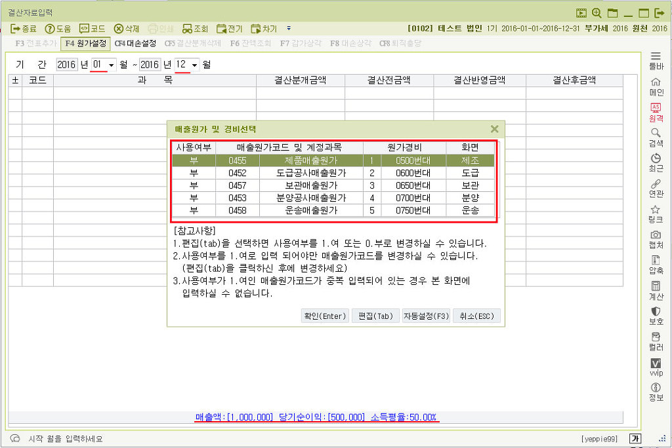Click the folder icon in title bar
The height and width of the screenshot is (448, 672).
[612, 13]
